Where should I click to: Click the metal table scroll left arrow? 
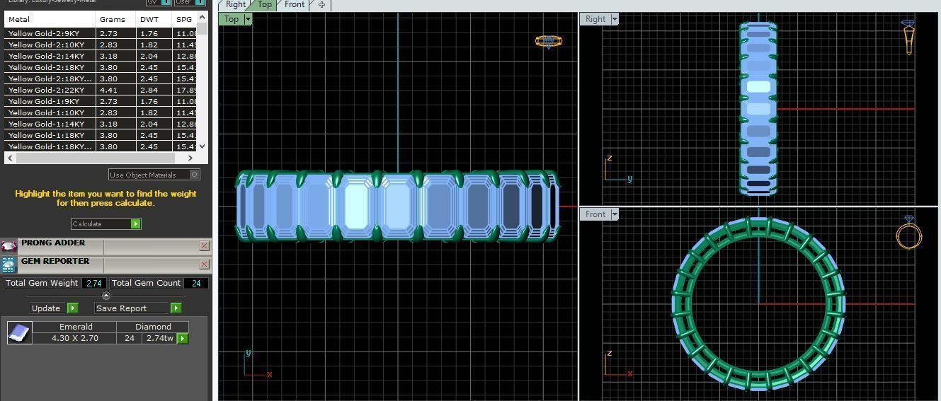click(9, 158)
